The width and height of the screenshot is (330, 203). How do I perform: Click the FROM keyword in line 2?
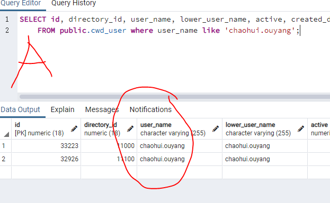46,31
